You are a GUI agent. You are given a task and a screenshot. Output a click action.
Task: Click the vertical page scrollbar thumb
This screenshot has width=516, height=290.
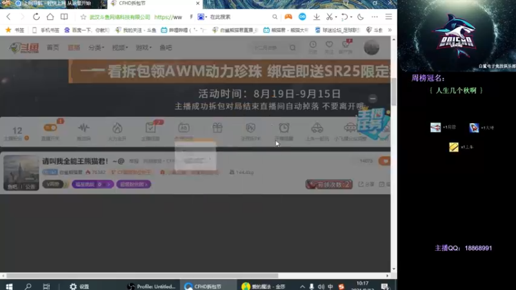click(x=393, y=92)
